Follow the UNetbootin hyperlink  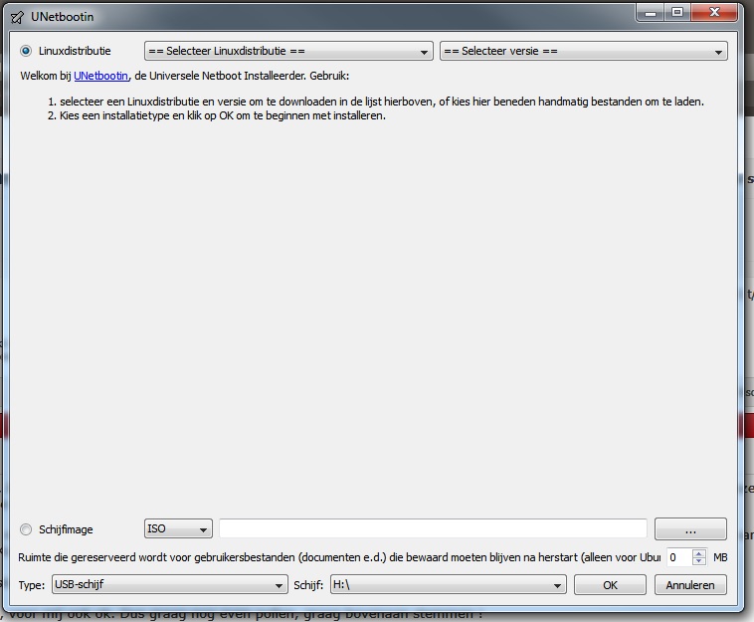click(x=101, y=76)
